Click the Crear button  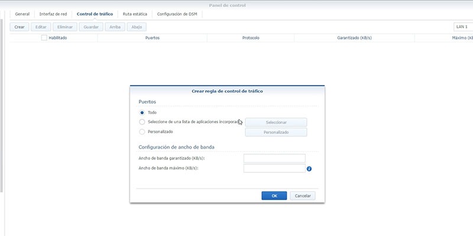click(20, 27)
